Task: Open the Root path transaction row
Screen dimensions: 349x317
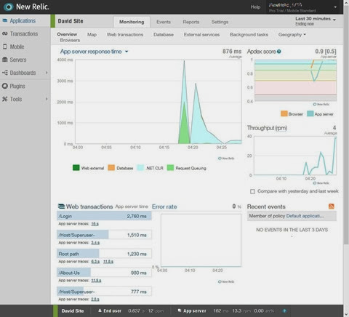Action: coord(104,254)
